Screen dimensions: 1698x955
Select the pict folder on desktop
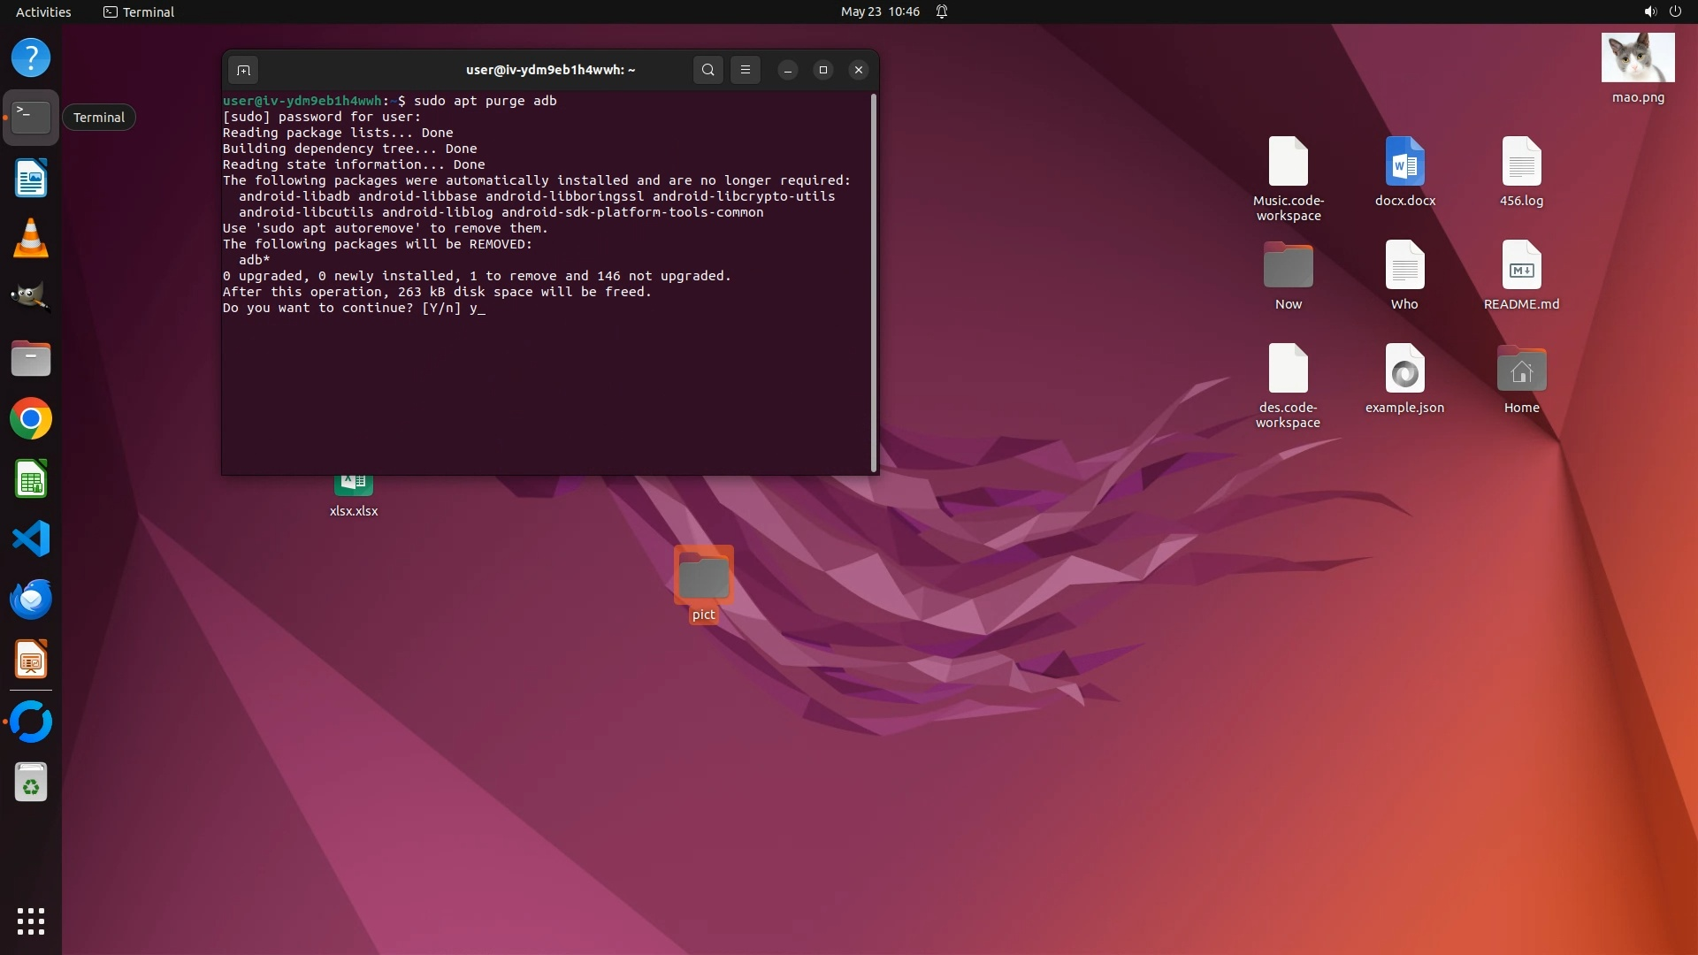coord(703,577)
